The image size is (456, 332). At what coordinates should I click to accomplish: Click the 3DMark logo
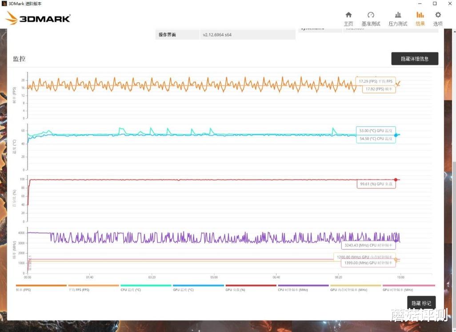(38, 18)
